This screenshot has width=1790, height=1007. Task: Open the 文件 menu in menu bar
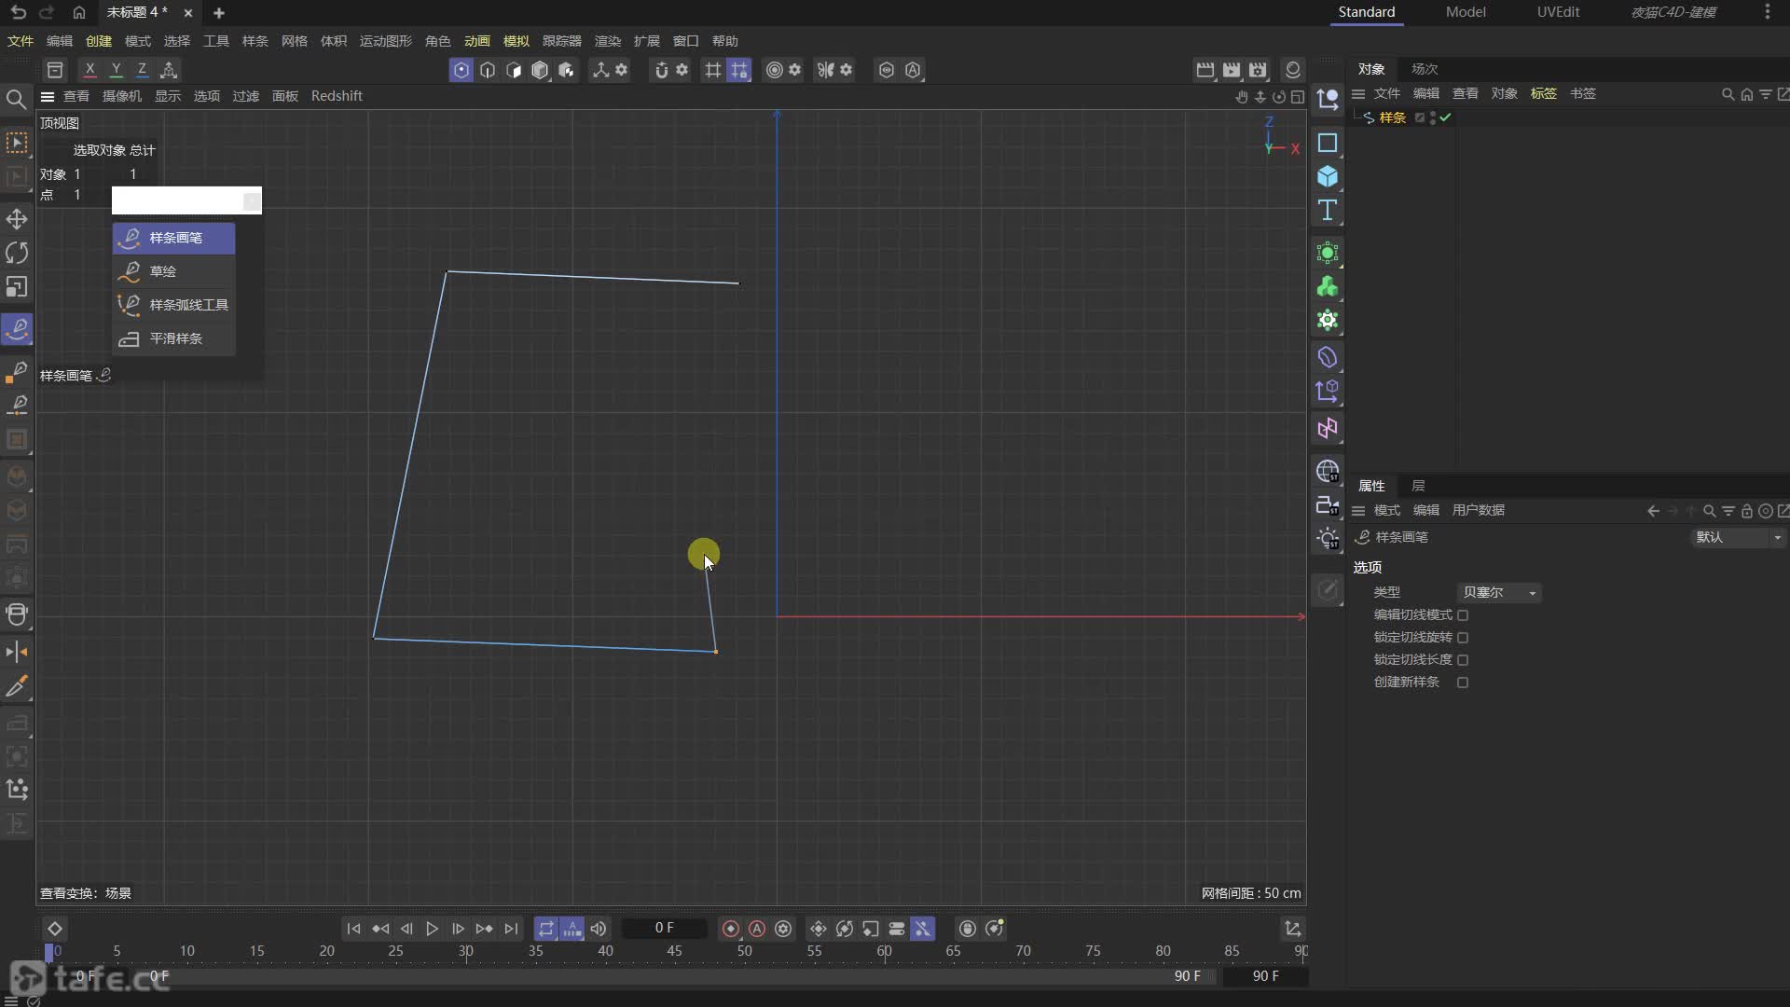21,41
